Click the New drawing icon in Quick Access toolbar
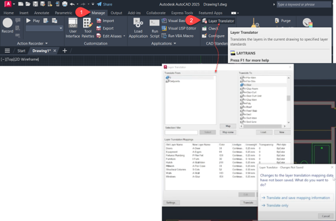Image resolution: width=336 pixels, height=221 pixels. (x=20, y=4)
